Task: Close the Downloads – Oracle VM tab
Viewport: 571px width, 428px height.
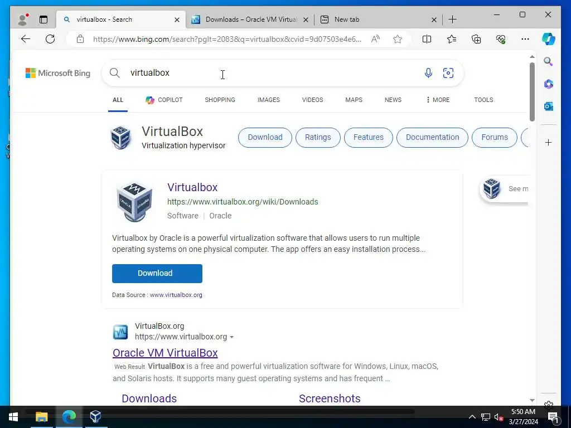Action: click(x=306, y=20)
